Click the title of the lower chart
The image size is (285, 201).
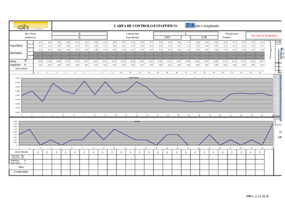pos(137,121)
